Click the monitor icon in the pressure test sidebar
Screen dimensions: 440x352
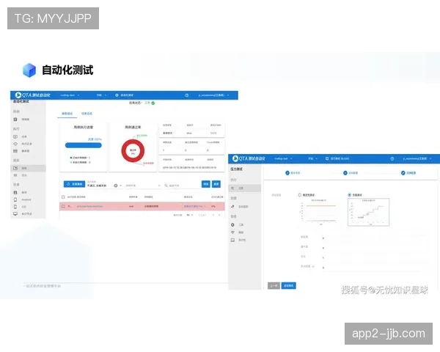tap(234, 240)
